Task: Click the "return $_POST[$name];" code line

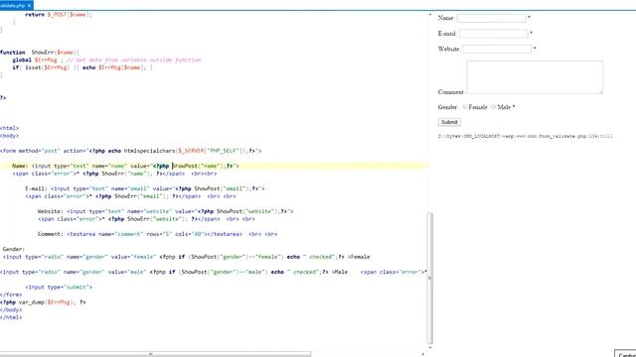Action: (59, 15)
